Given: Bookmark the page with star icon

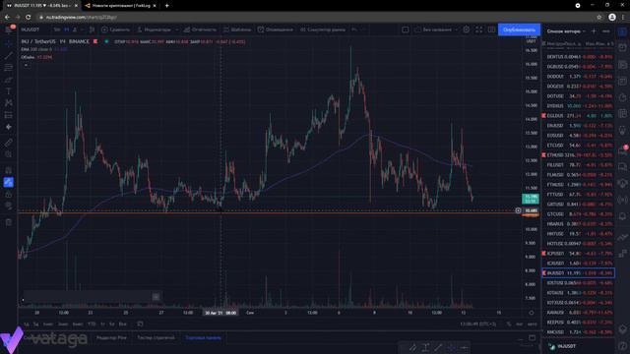Looking at the screenshot, I should click(599, 18).
